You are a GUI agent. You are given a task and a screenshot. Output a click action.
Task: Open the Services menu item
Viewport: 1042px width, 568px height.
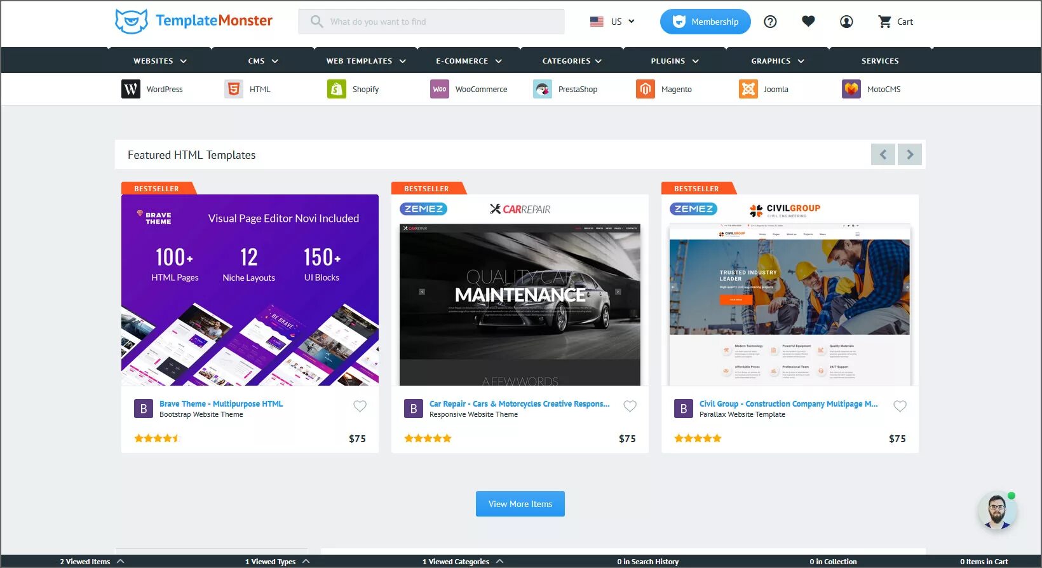[x=880, y=61]
